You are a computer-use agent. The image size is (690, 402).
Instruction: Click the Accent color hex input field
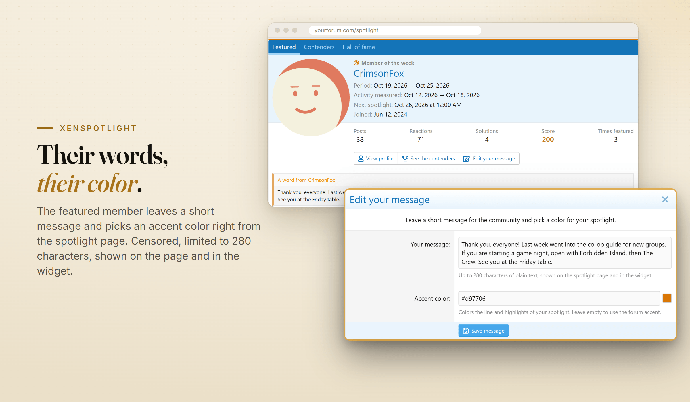click(x=559, y=299)
